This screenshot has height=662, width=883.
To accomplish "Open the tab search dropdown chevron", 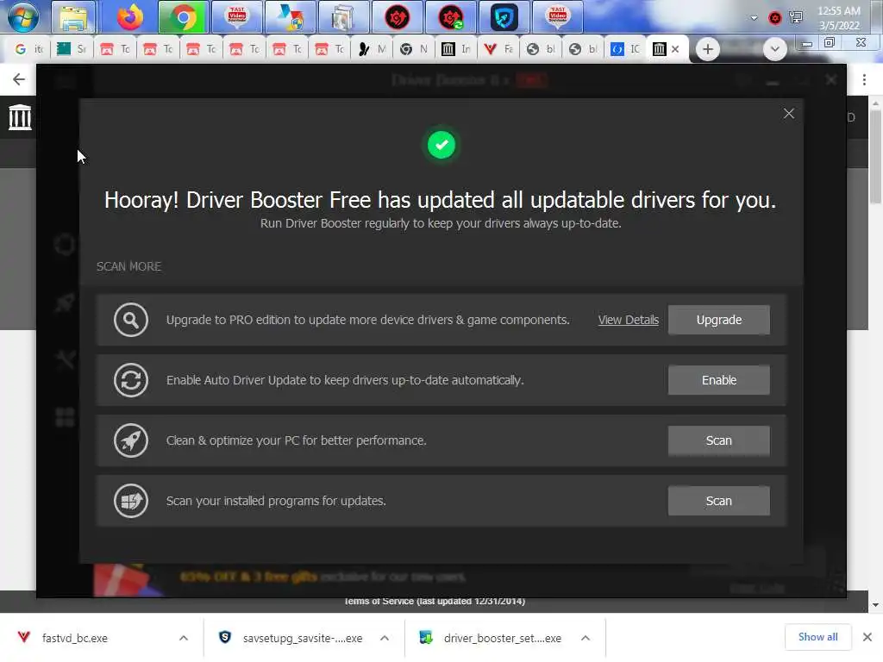I will click(x=775, y=49).
